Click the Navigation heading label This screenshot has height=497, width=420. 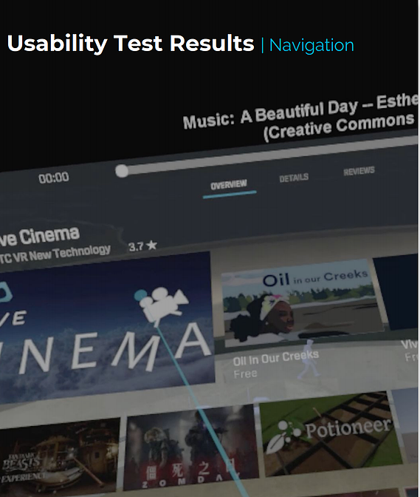[311, 45]
